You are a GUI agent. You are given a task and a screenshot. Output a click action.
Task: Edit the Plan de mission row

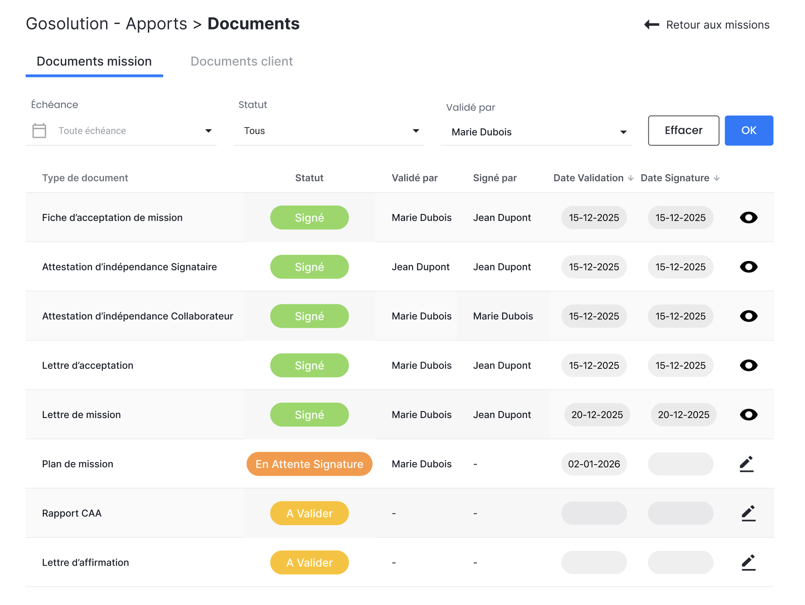click(746, 464)
